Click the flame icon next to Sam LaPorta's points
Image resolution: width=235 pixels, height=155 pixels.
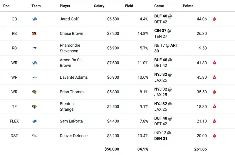214,121
